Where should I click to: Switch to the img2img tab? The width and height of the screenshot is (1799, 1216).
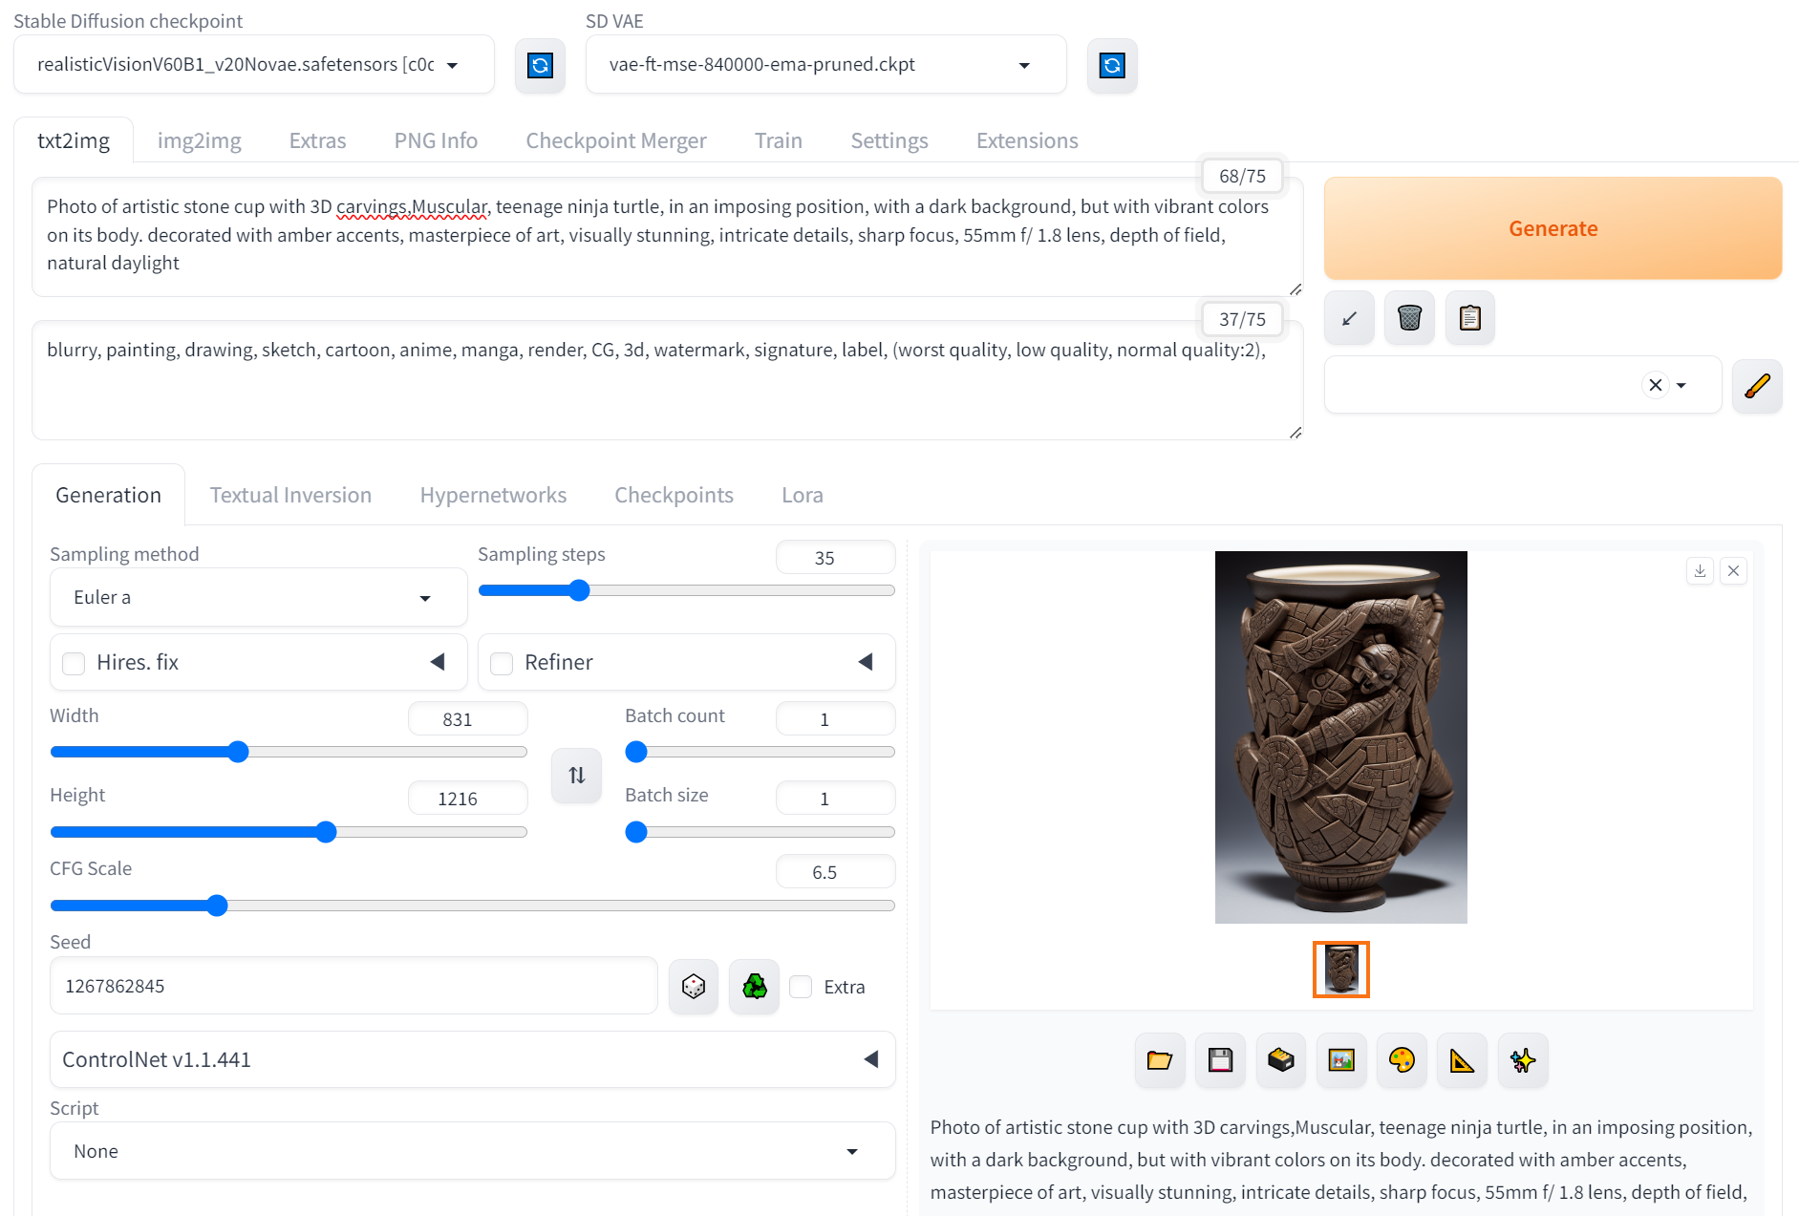199,140
